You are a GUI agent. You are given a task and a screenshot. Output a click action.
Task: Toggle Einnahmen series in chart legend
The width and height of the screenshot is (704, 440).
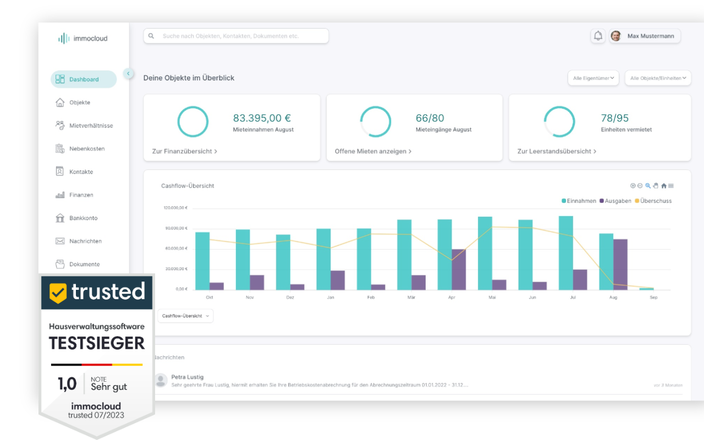pos(579,201)
